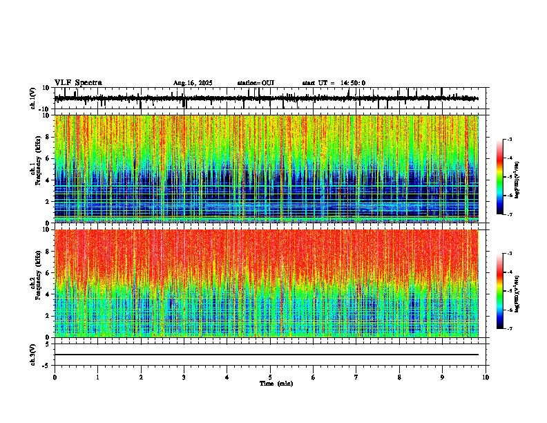Click the "7" minute tick label
The width and height of the screenshot is (547, 423).
click(356, 377)
